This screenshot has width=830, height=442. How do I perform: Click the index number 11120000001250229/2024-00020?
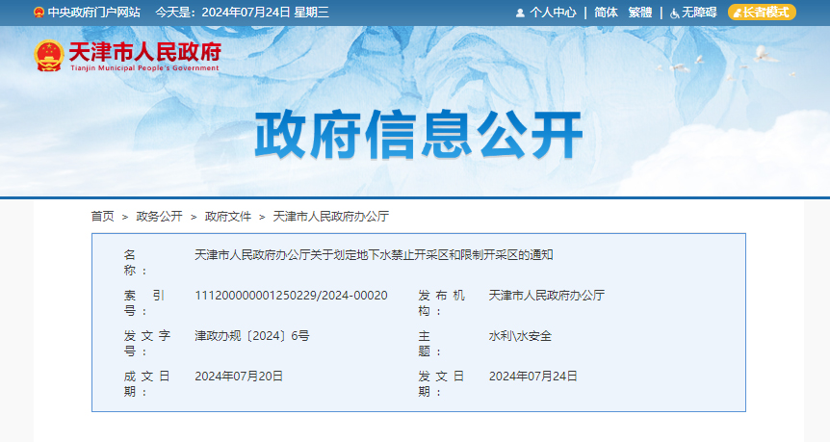click(x=291, y=296)
